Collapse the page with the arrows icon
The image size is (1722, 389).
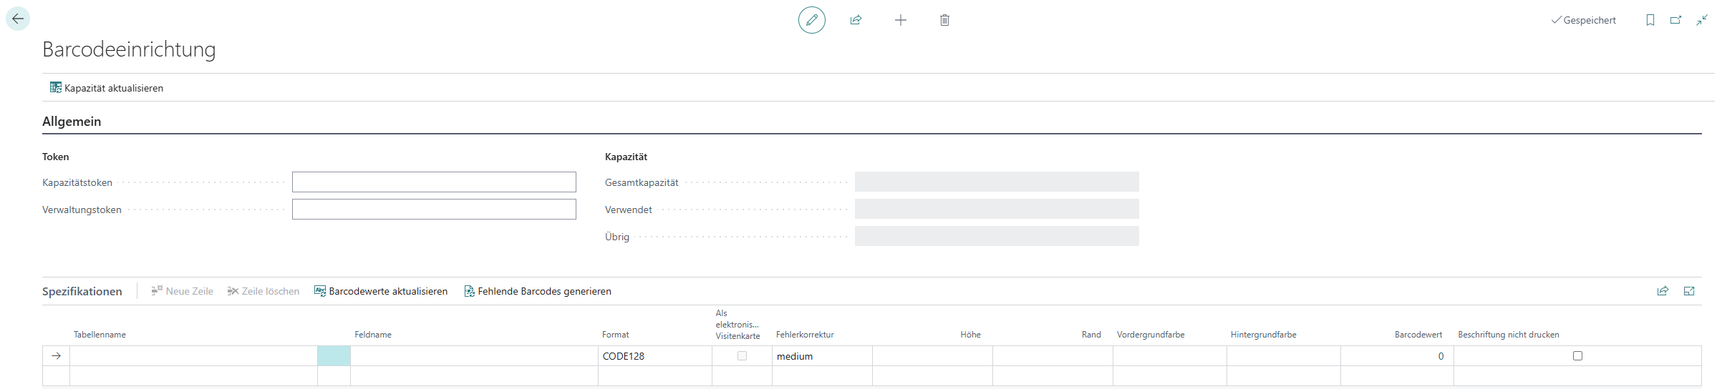point(1702,20)
